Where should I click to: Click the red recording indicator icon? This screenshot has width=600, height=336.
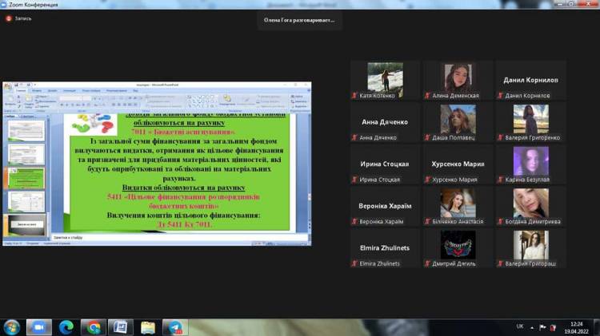pyautogui.click(x=10, y=18)
